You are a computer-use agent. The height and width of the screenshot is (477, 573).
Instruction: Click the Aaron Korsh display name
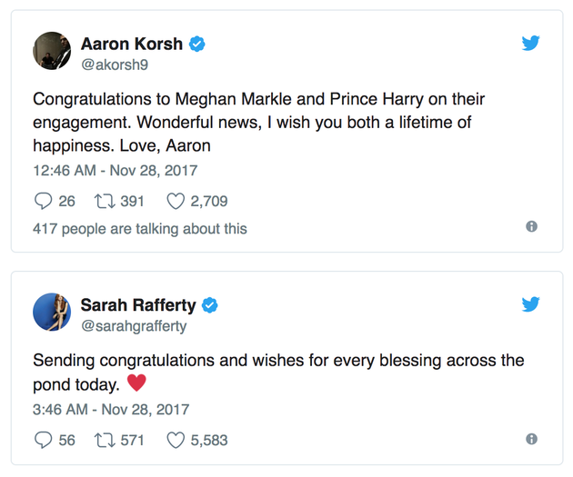(x=131, y=43)
